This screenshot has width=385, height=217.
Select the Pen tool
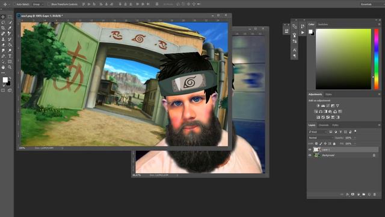coord(3,56)
